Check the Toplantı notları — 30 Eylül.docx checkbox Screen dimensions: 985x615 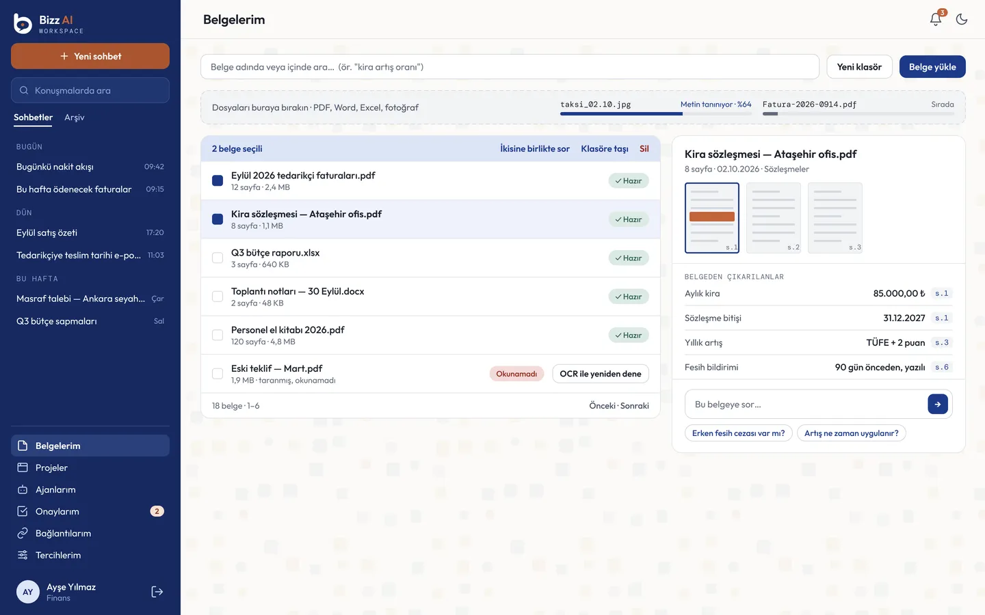218,297
